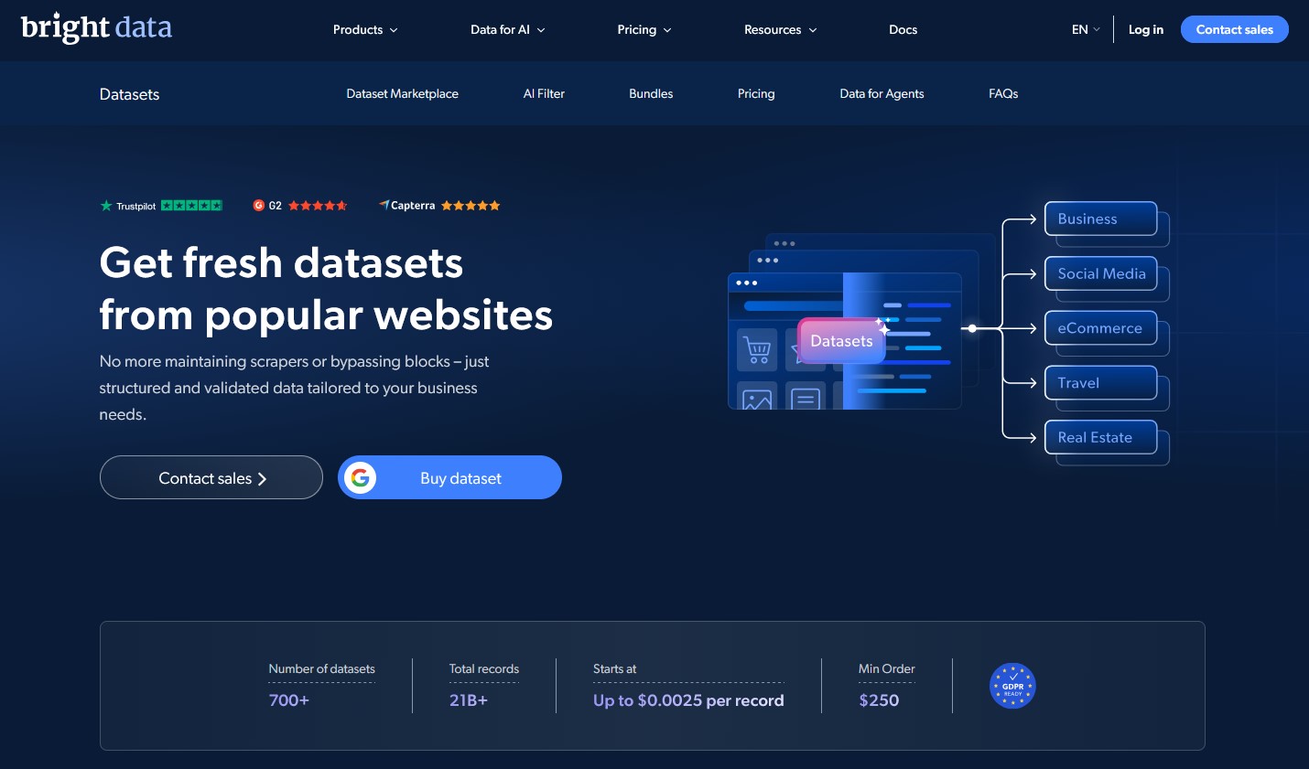Open the Bundles tab
Image resolution: width=1309 pixels, height=769 pixels.
(x=651, y=93)
